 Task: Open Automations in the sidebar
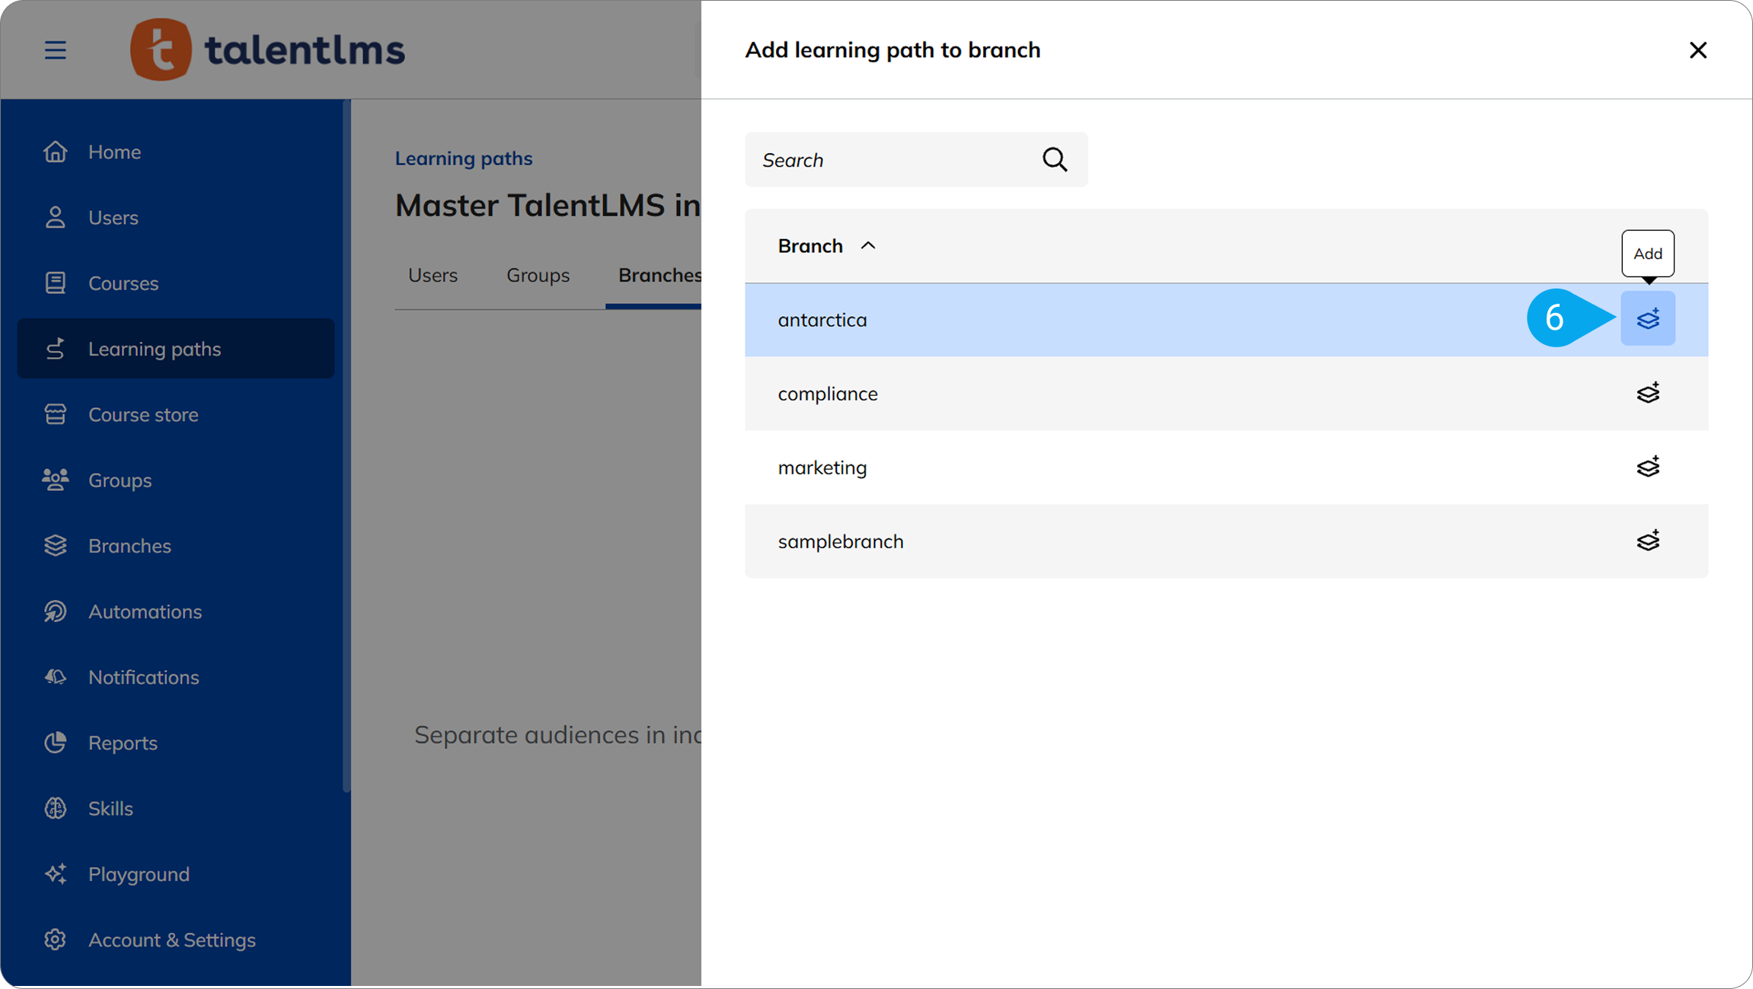[x=176, y=611]
